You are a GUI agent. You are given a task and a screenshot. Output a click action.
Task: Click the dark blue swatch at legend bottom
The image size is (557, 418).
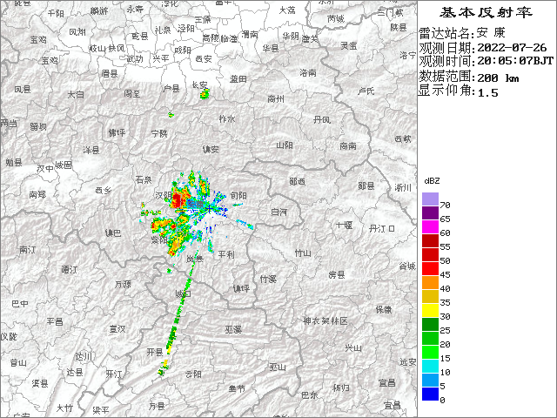pos(429,394)
